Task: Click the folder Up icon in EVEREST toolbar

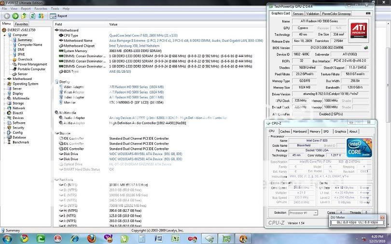Action: pyautogui.click(x=24, y=16)
